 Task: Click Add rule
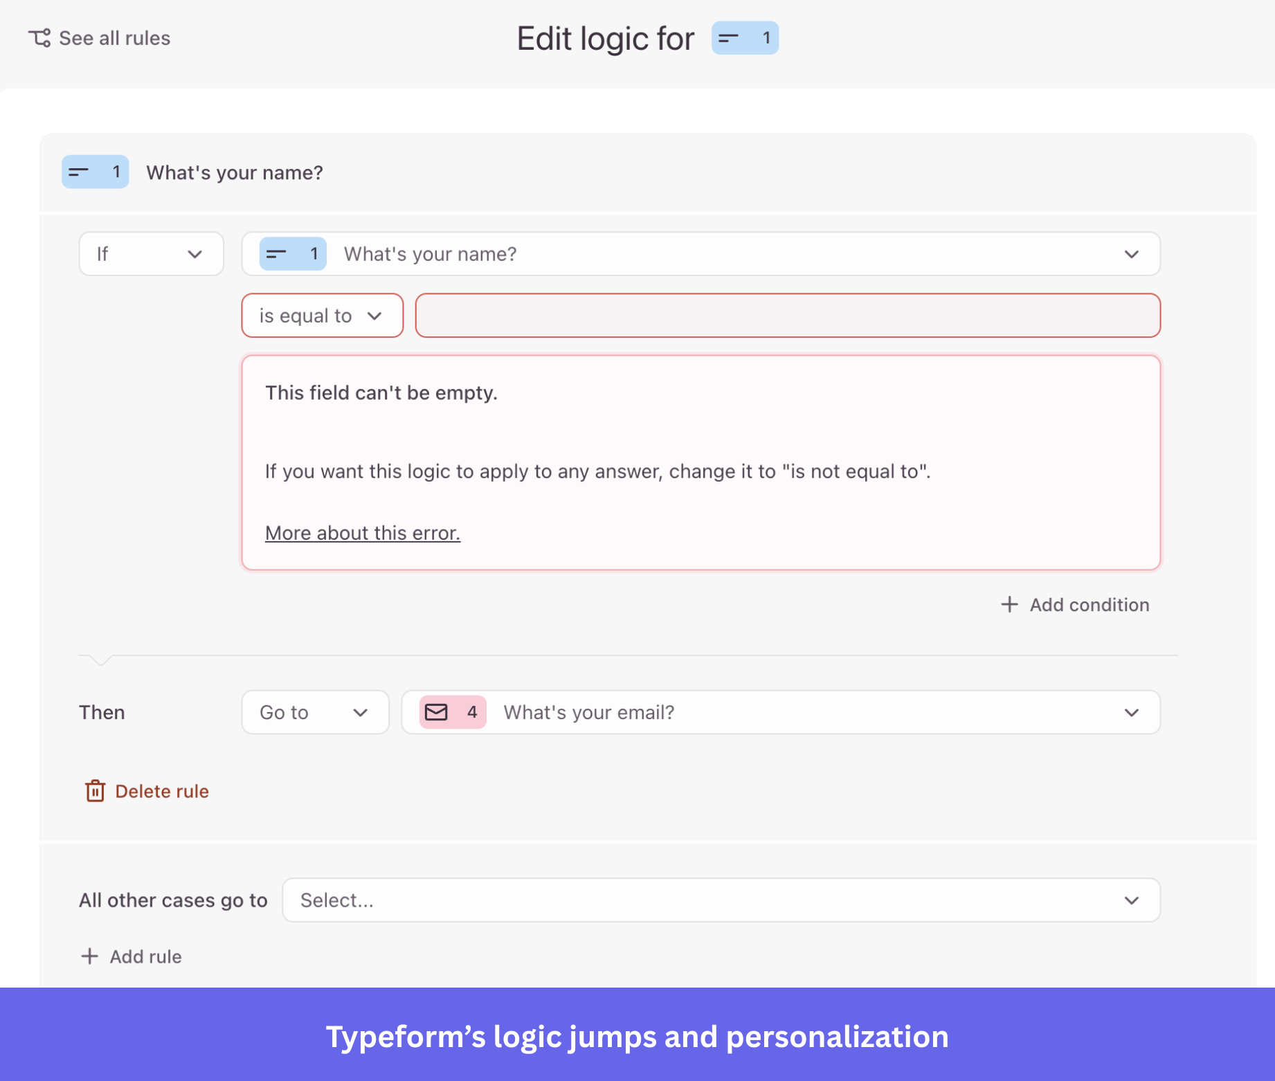145,956
